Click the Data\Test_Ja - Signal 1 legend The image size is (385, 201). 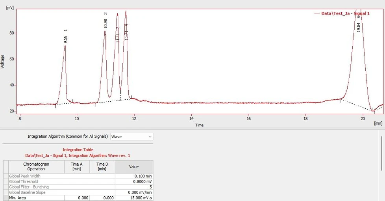[342, 13]
